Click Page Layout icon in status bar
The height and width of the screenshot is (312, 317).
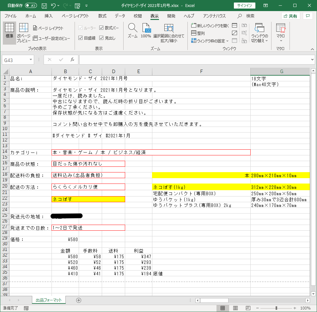(235, 308)
